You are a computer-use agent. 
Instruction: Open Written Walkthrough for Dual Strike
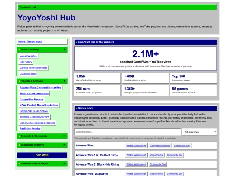(136, 174)
